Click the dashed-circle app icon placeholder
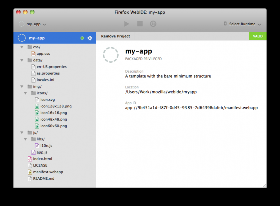This screenshot has height=206, width=280. pos(111,55)
